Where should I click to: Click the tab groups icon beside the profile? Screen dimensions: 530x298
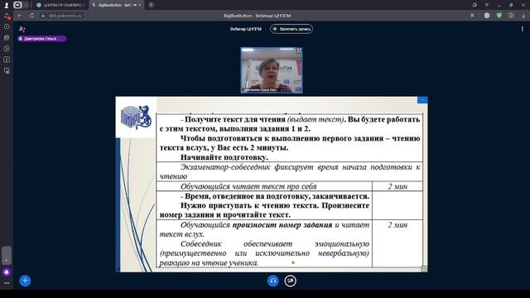(17, 5)
